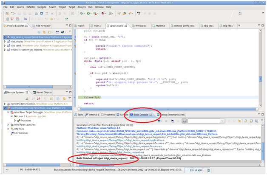Switch to the File Navigator tab
Viewport: 267px width, 175px height.
coord(42,25)
